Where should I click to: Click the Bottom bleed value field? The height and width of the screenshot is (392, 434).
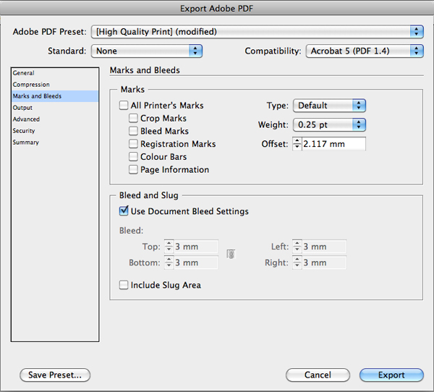196,263
